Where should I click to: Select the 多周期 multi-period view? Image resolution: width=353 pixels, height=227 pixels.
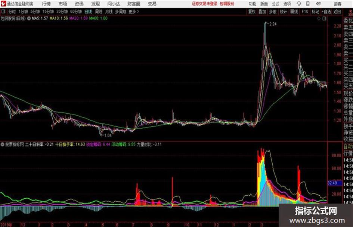(121, 12)
